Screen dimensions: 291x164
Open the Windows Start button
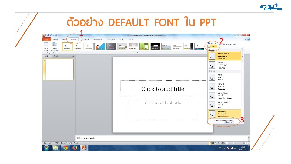[x=47, y=148]
